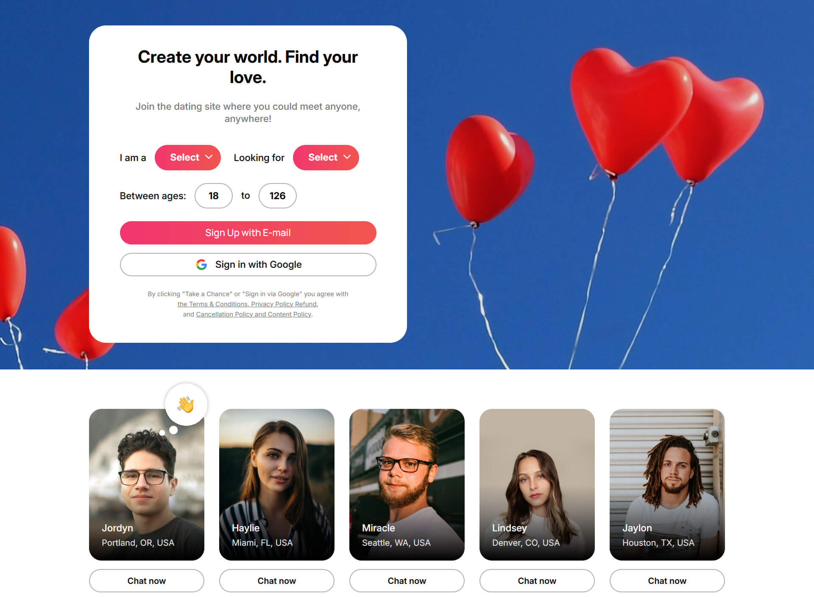
Task: Open the "I am a" Select dropdown
Action: pyautogui.click(x=187, y=158)
